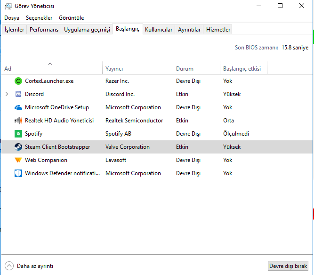
Task: Sort by the Ad column header
Action: pyautogui.click(x=8, y=69)
